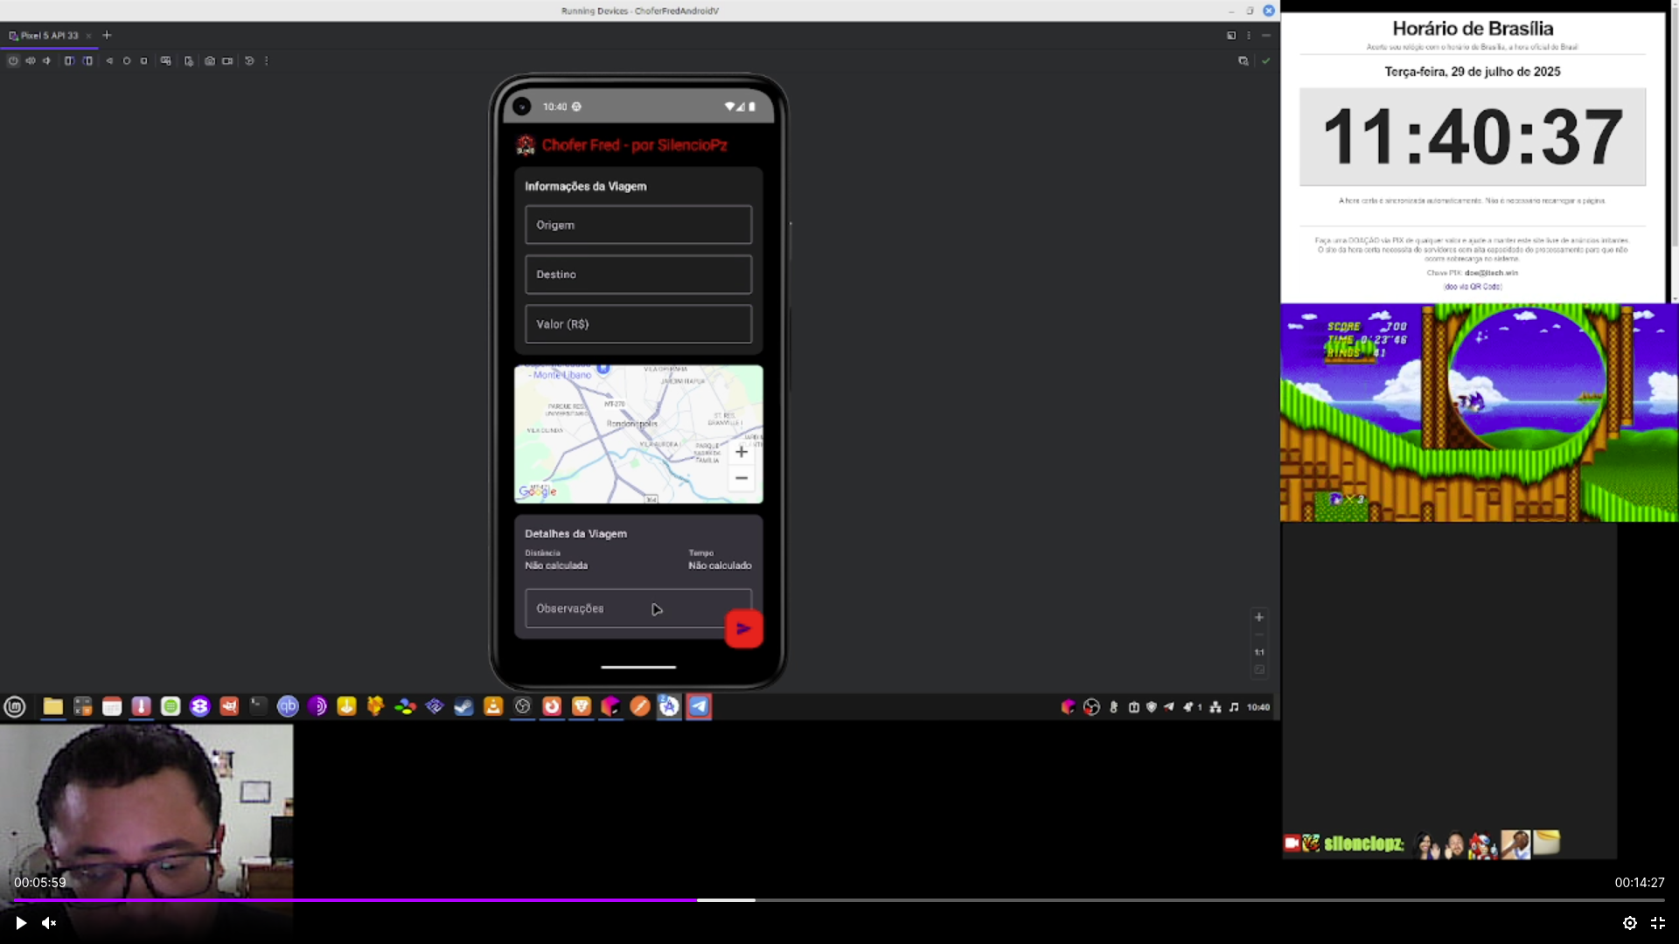Click the doe via QR Code link
This screenshot has height=944, width=1679.
point(1473,287)
